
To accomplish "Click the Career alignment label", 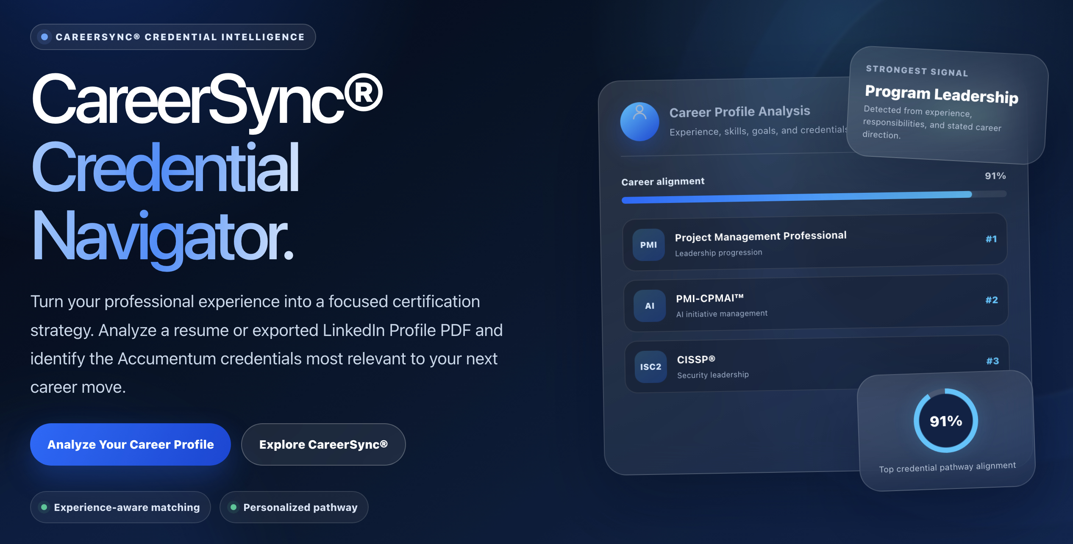I will coord(663,182).
